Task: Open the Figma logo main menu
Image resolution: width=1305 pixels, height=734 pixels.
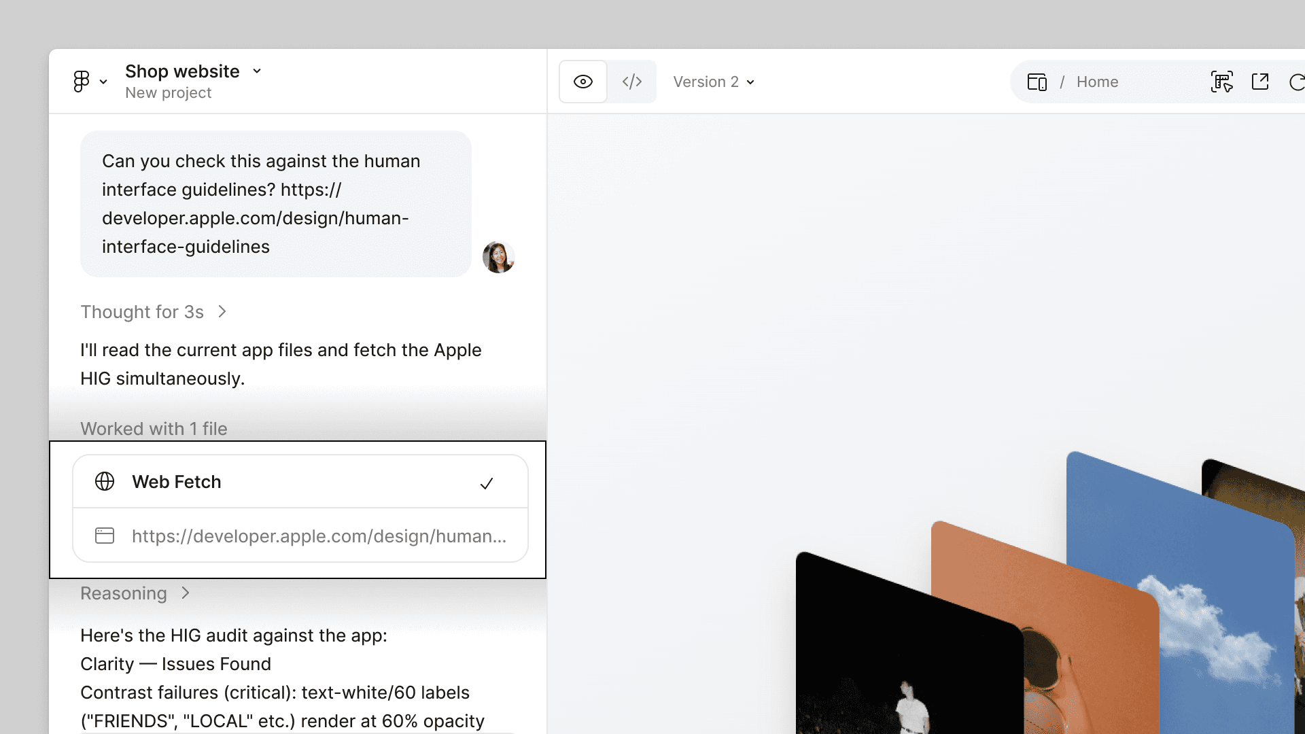Action: click(82, 82)
